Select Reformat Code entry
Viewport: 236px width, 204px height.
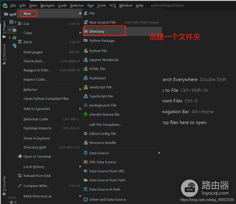pyautogui.click(x=50, y=119)
